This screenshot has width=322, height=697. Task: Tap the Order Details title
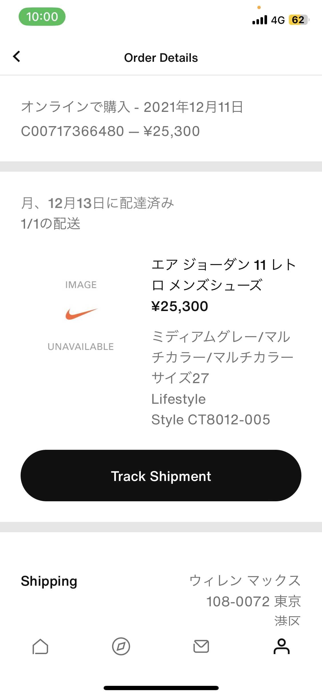tap(161, 58)
